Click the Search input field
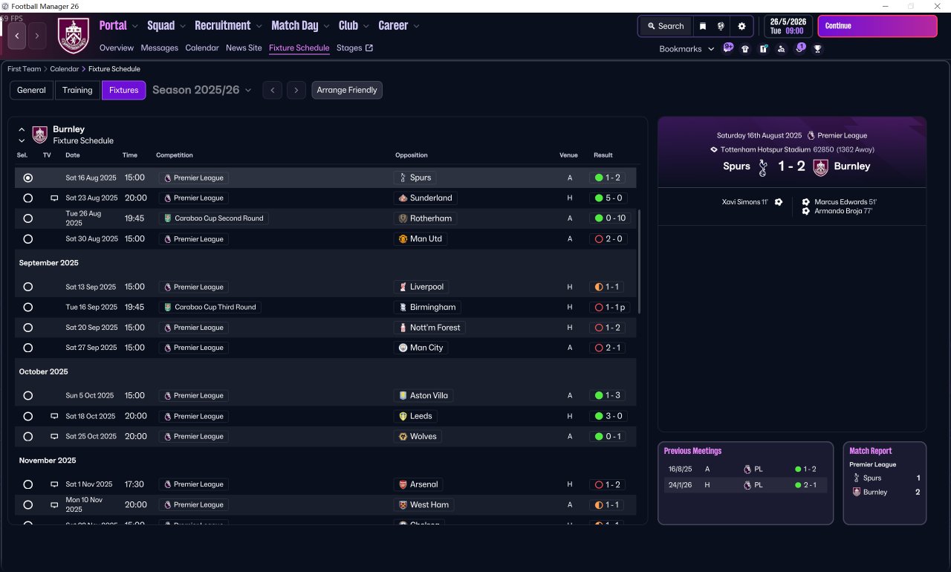The image size is (951, 572). tap(666, 26)
